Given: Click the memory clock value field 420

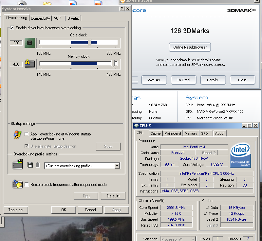Looking at the screenshot, I should pos(16,64).
